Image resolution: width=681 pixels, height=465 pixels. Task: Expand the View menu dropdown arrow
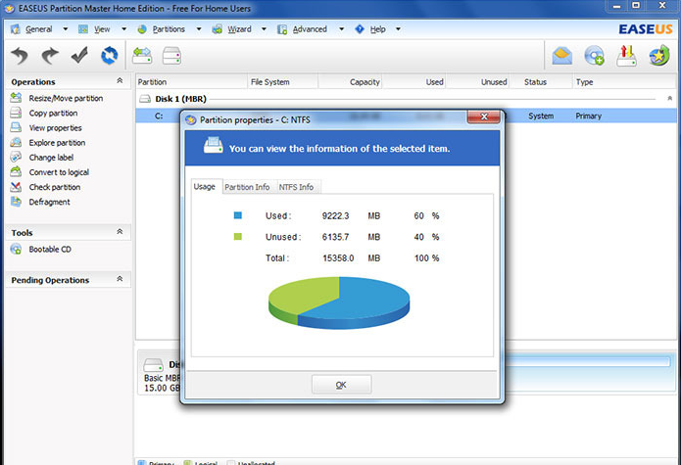(x=123, y=29)
